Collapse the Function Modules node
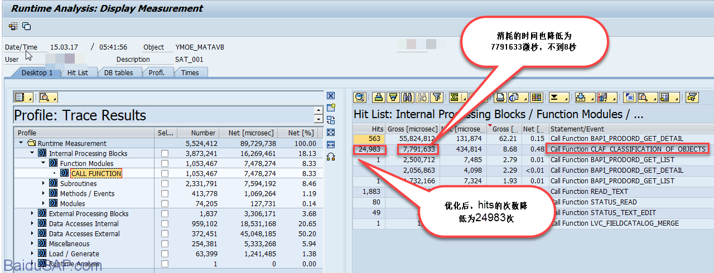The height and width of the screenshot is (273, 714). [x=44, y=163]
